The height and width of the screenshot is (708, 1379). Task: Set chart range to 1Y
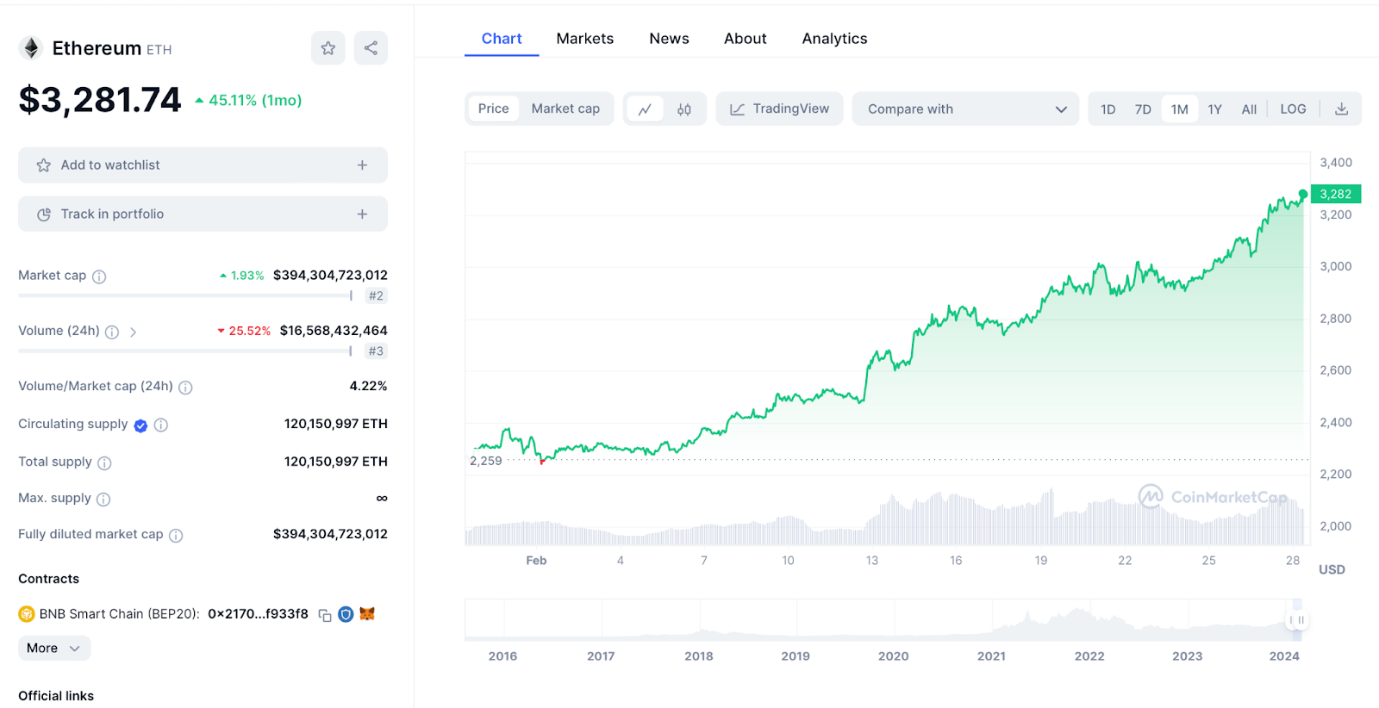click(x=1215, y=109)
